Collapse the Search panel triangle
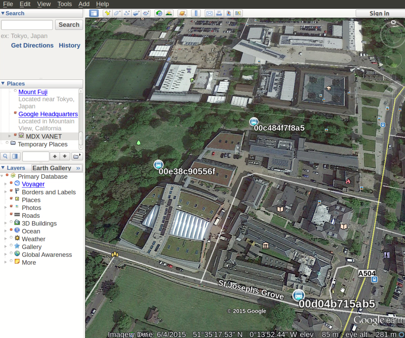 [3, 13]
